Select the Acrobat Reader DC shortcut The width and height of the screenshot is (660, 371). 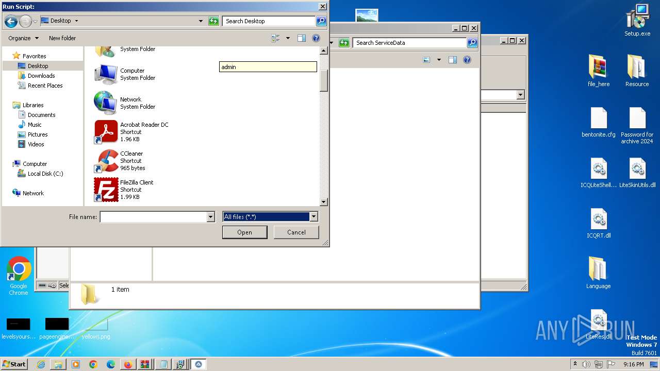pos(131,132)
